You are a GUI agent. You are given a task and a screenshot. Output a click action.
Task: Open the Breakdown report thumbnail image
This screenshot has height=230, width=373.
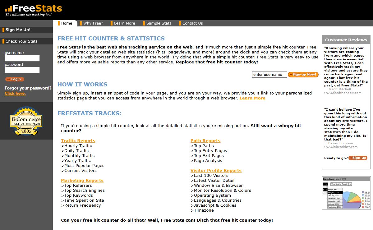click(x=346, y=193)
